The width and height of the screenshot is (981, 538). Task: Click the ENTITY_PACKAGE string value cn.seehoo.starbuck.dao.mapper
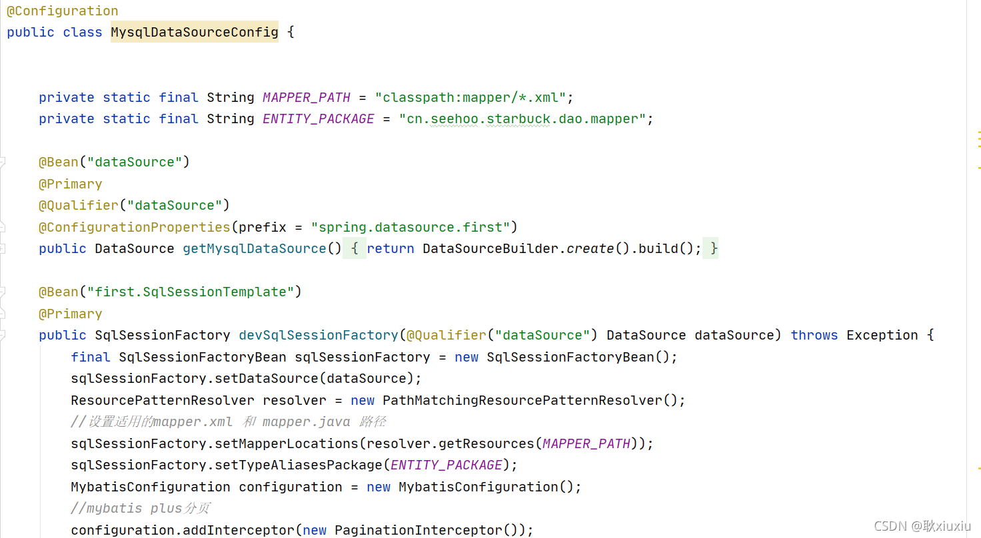(x=525, y=119)
